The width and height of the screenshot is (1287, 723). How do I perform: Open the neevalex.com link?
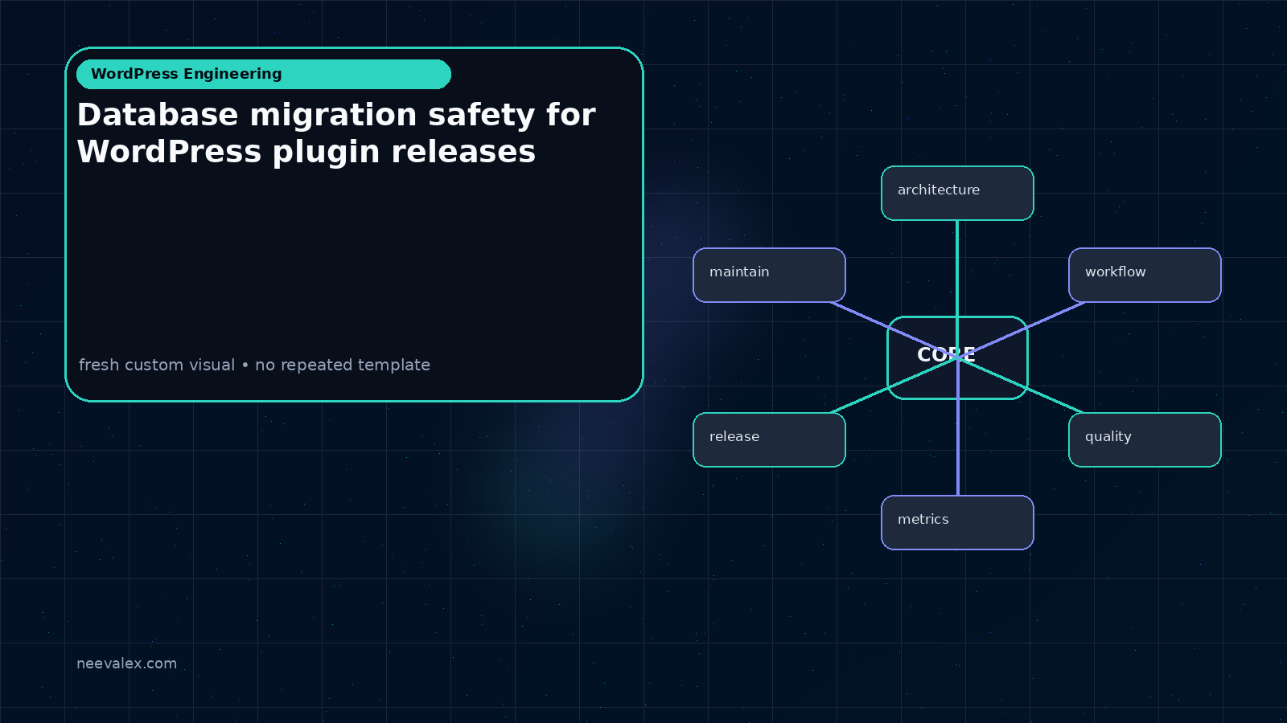[x=126, y=664]
